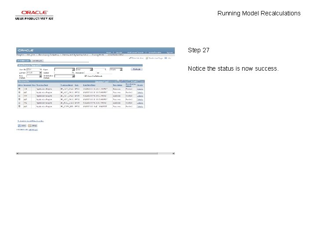The height and width of the screenshot is (237, 317).
Task: Open the Main Menu breadcrumb
Action: coord(31,55)
